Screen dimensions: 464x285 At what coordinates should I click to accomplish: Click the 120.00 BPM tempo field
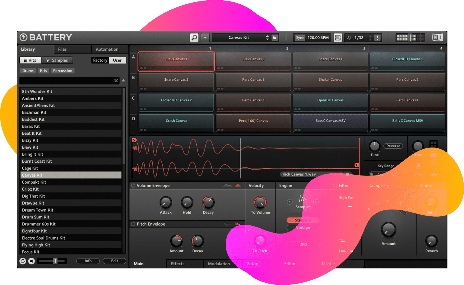(318, 37)
